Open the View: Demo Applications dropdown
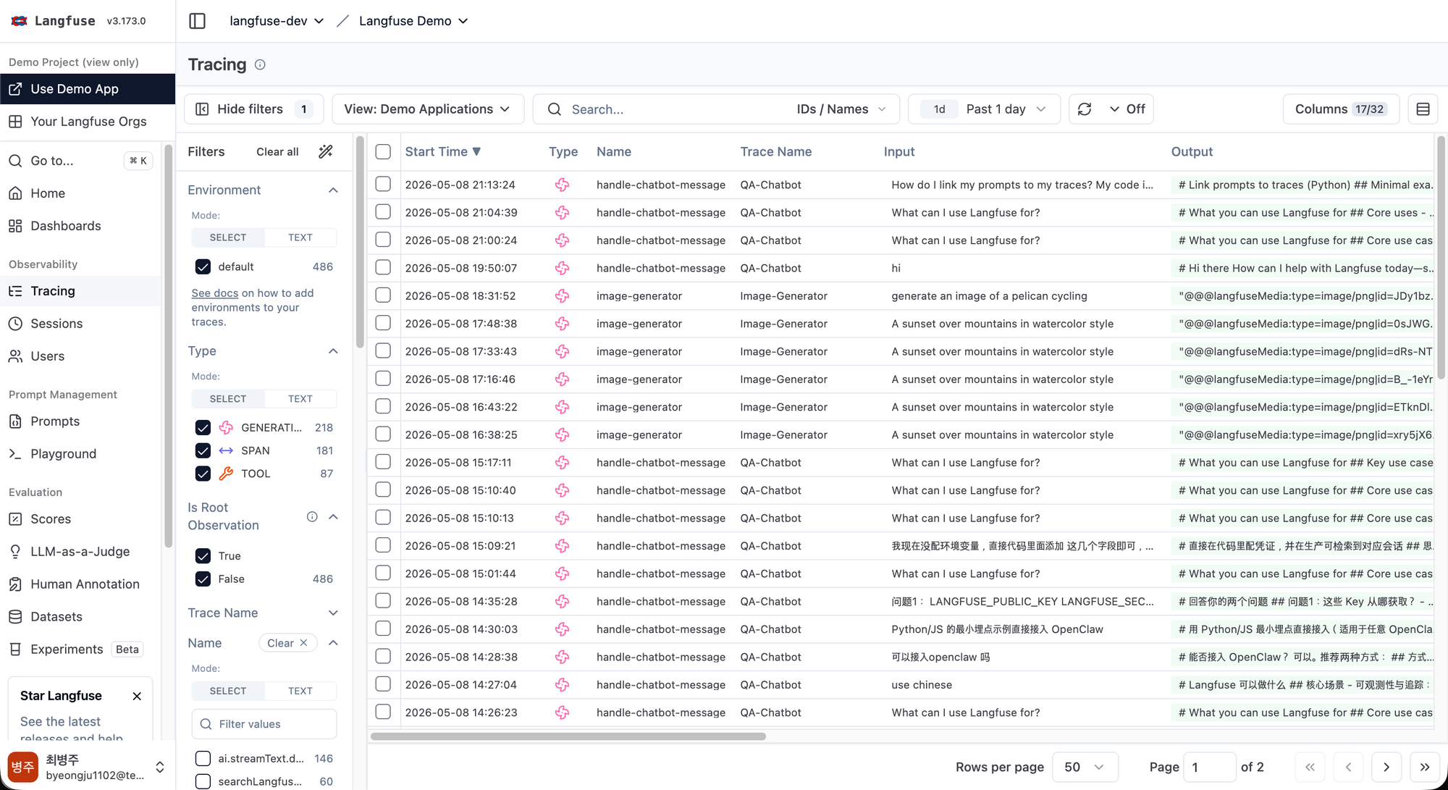 click(428, 109)
